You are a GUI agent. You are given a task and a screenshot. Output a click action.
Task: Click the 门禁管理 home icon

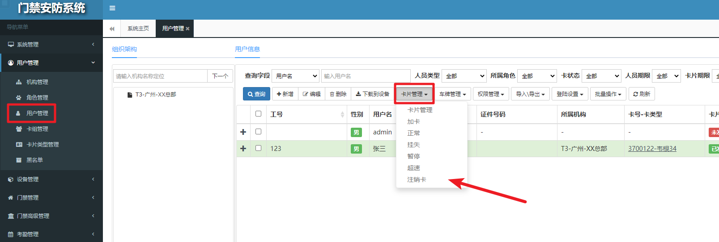(11, 197)
